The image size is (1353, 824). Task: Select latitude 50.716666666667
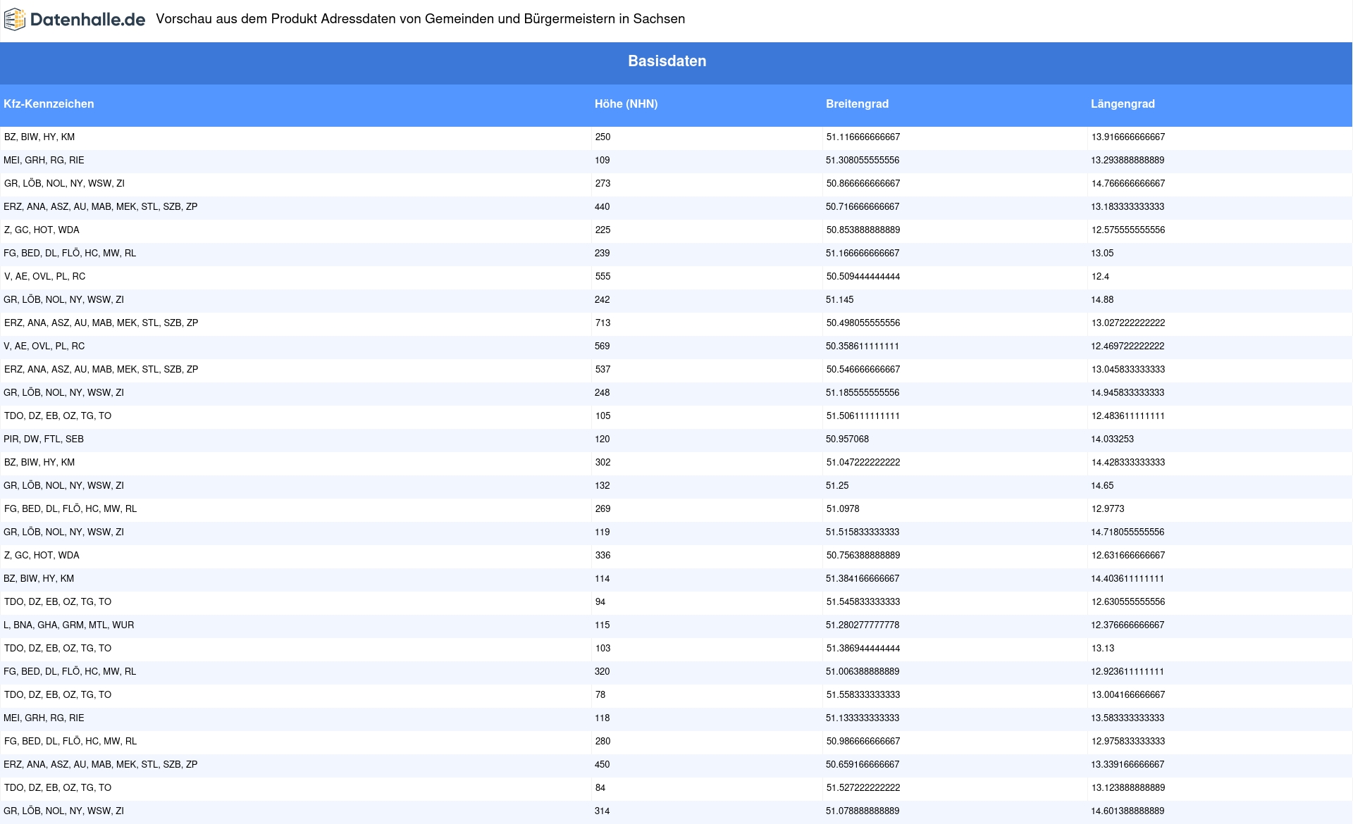pos(863,207)
